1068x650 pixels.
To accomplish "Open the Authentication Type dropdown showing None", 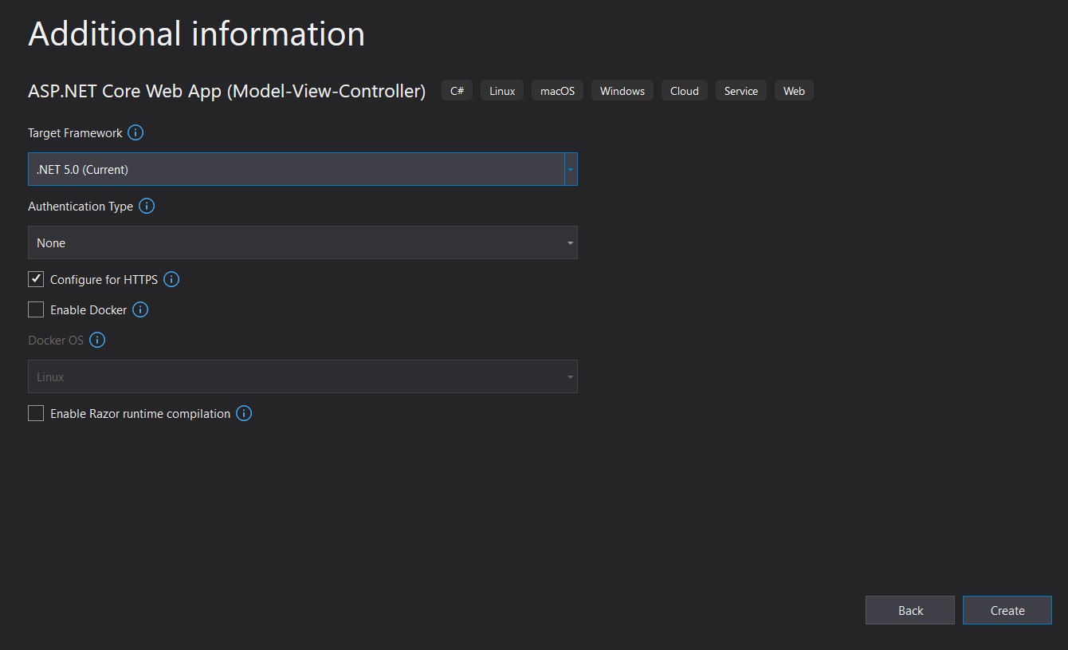I will click(303, 242).
